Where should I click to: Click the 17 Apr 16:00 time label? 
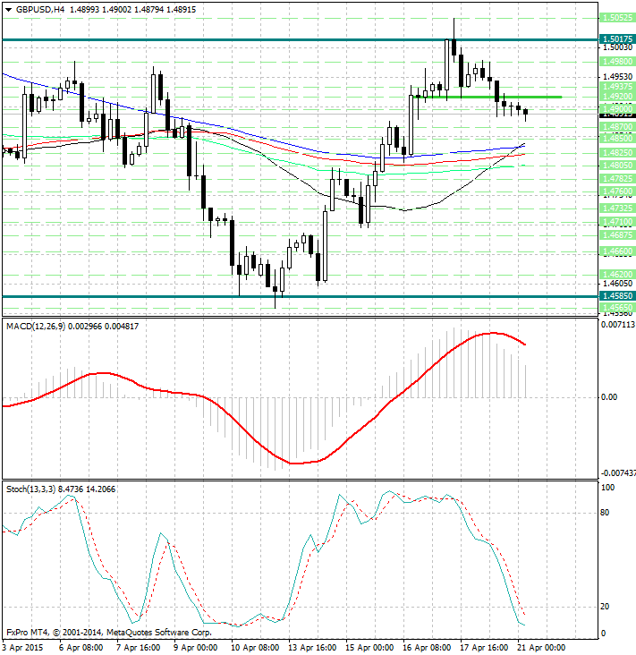point(484,646)
